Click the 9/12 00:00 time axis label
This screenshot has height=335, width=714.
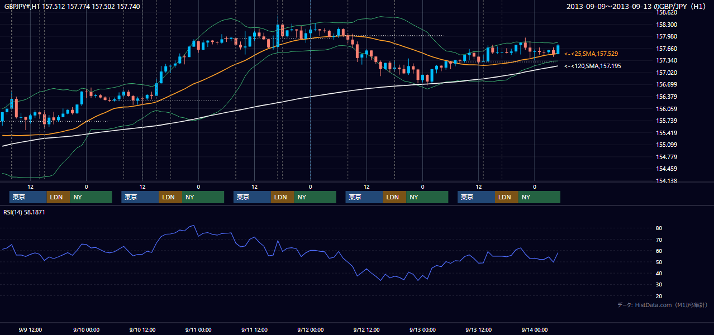pos(310,329)
